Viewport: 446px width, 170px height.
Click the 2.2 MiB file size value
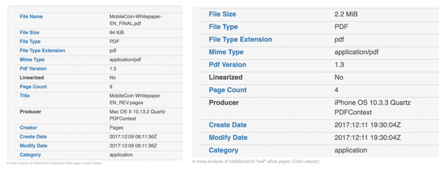tap(346, 14)
